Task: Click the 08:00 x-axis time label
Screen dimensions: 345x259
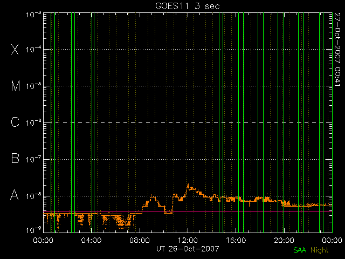Action: pos(140,240)
